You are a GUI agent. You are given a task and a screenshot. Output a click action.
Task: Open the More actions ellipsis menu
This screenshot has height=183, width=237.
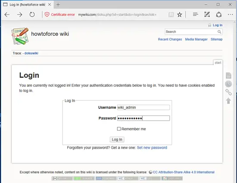[231, 15]
